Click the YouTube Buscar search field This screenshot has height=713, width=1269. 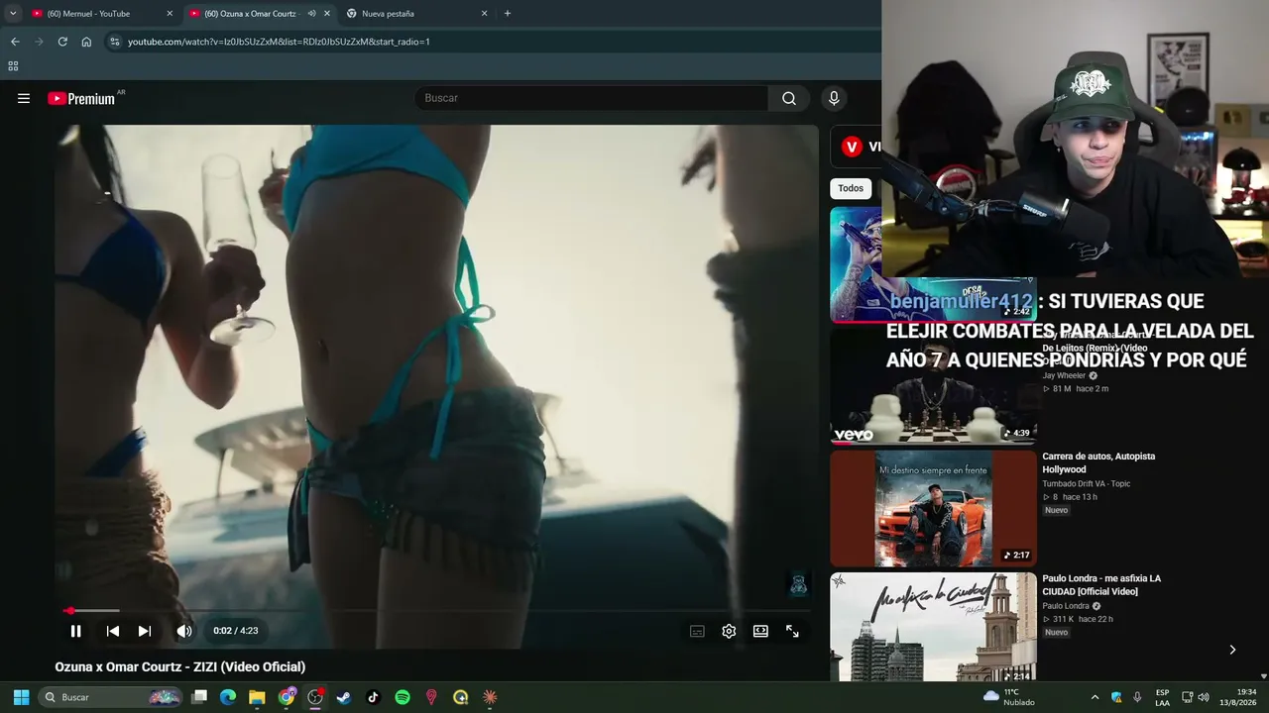coord(592,98)
